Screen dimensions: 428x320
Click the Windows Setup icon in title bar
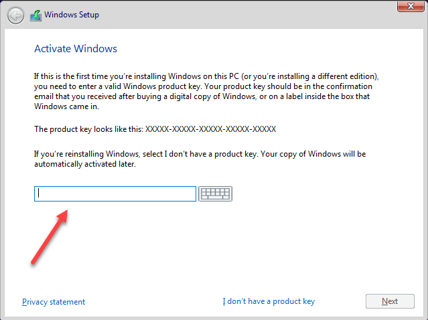click(x=35, y=15)
